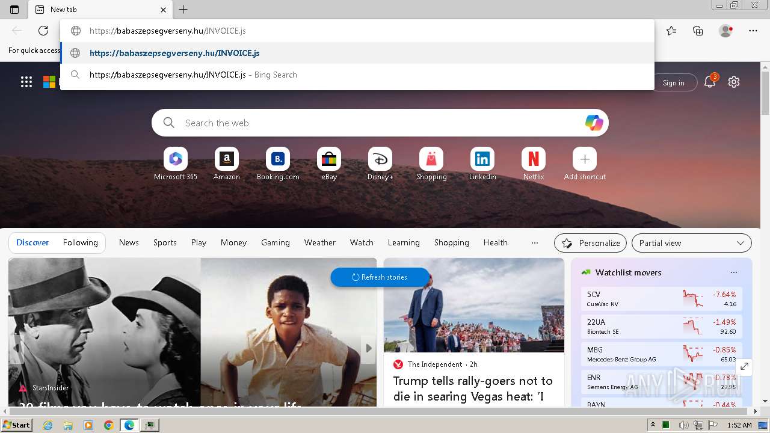Viewport: 770px width, 433px height.
Task: Open the Shopping feed category
Action: pyautogui.click(x=452, y=243)
